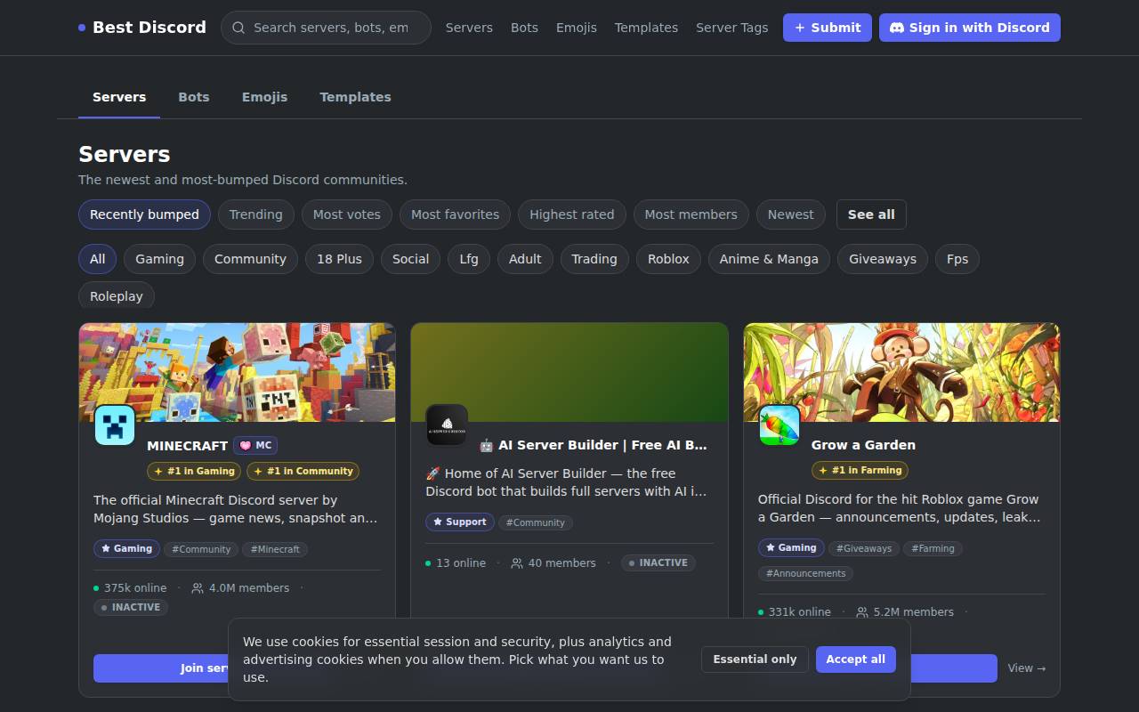Open Emojis in top navigation
Image resolution: width=1139 pixels, height=712 pixels.
(x=577, y=28)
